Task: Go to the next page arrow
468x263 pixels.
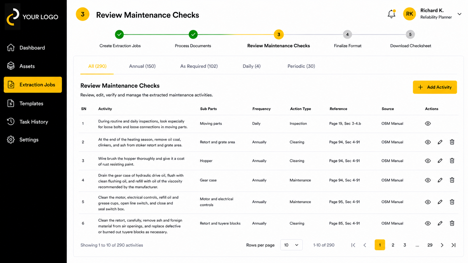Action: tap(442, 245)
